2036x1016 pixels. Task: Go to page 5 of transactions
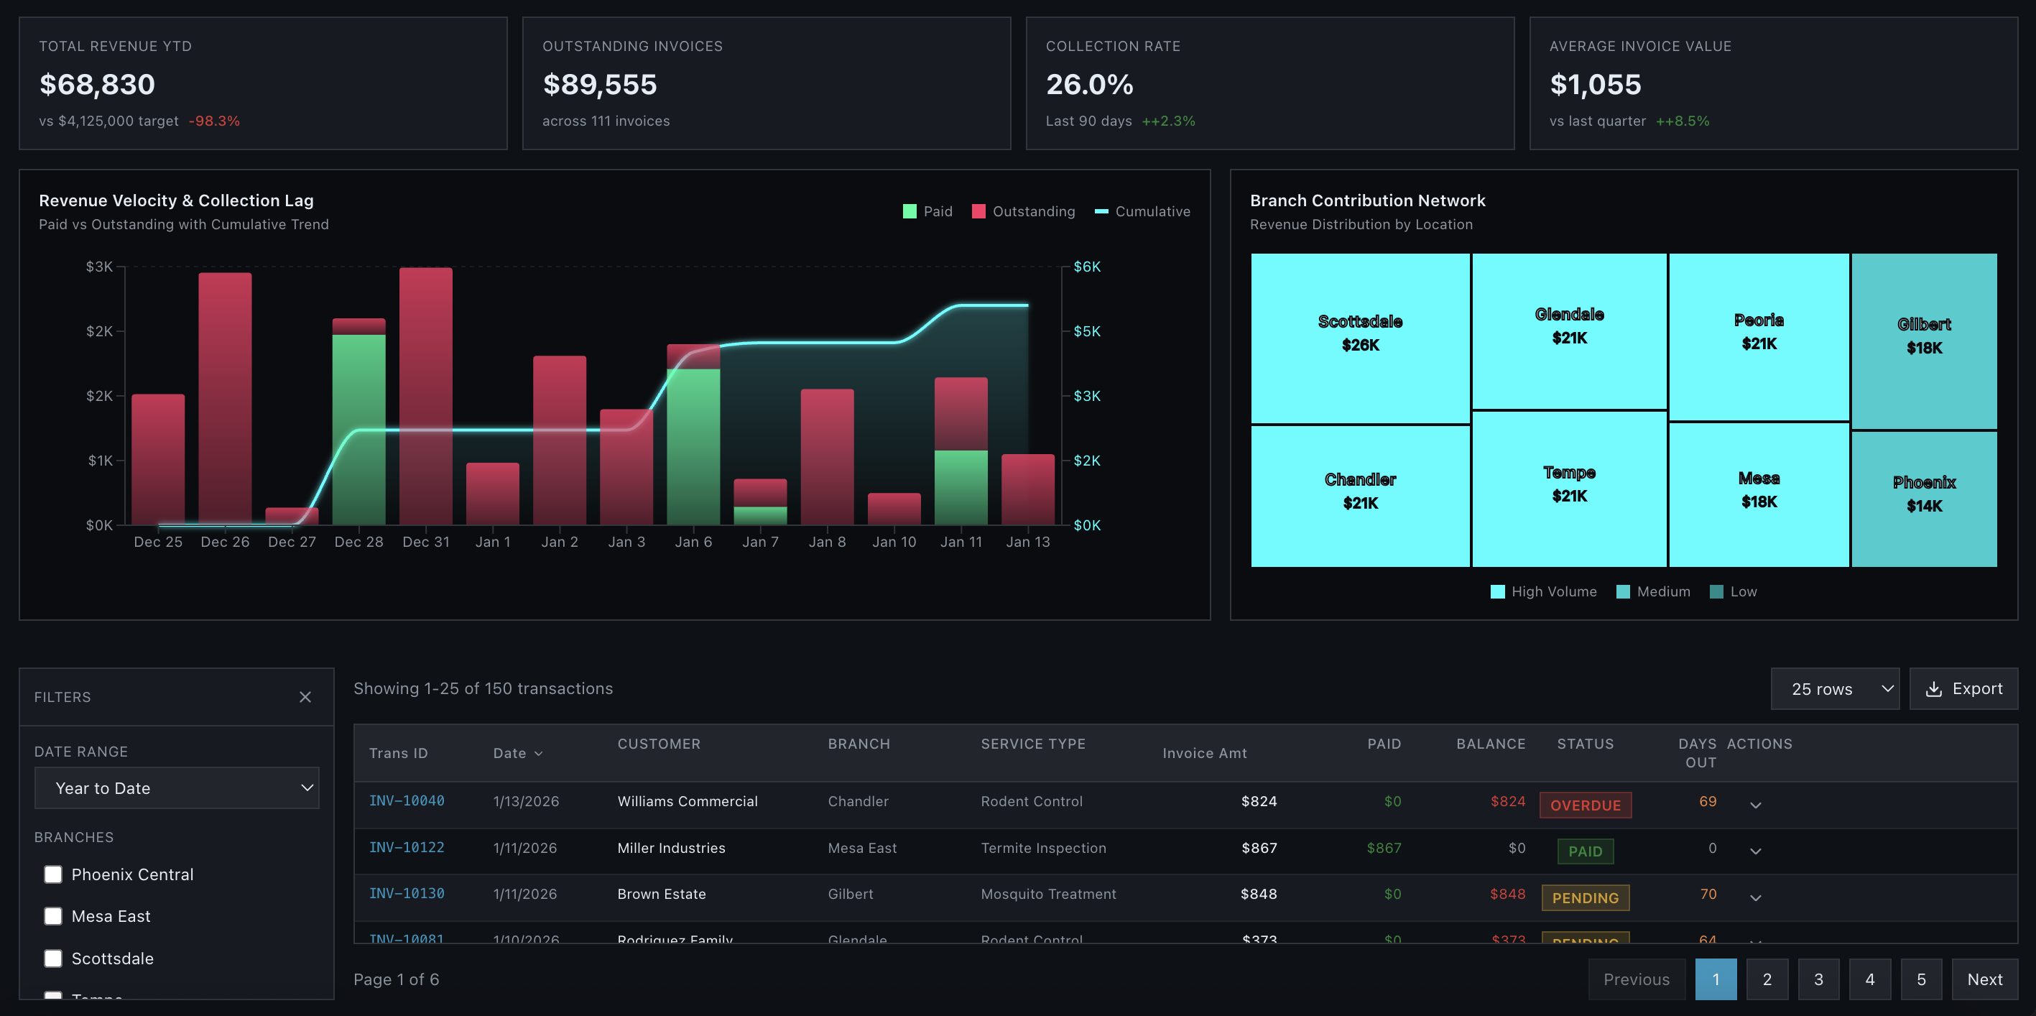[1920, 979]
